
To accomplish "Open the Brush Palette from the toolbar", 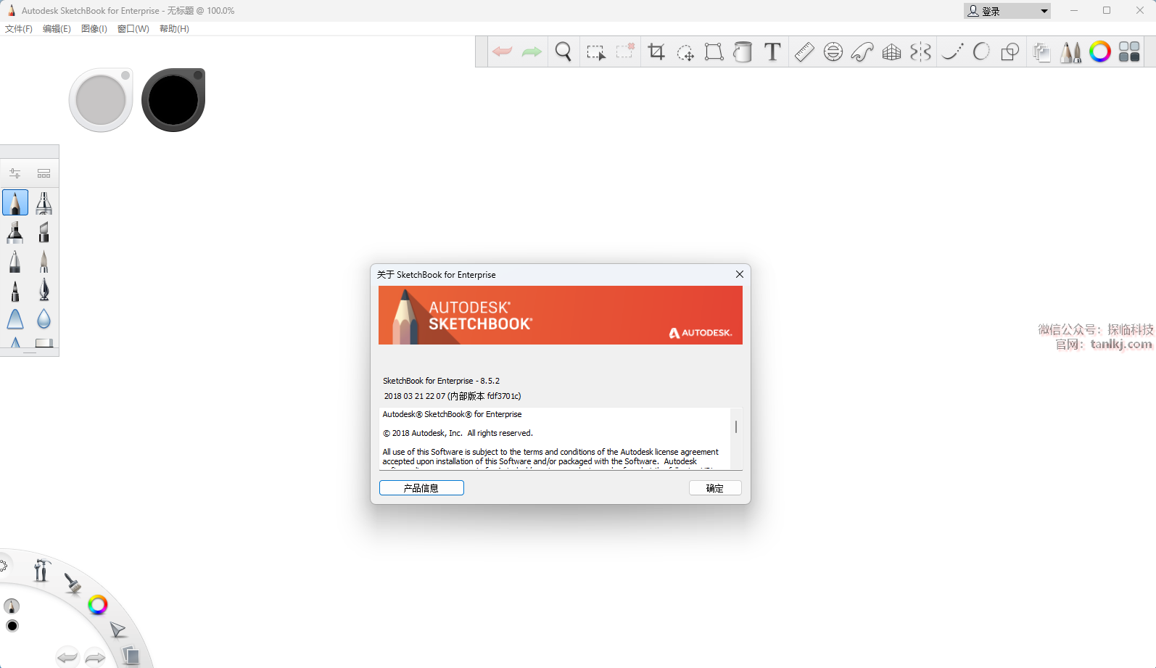I will pyautogui.click(x=1070, y=51).
